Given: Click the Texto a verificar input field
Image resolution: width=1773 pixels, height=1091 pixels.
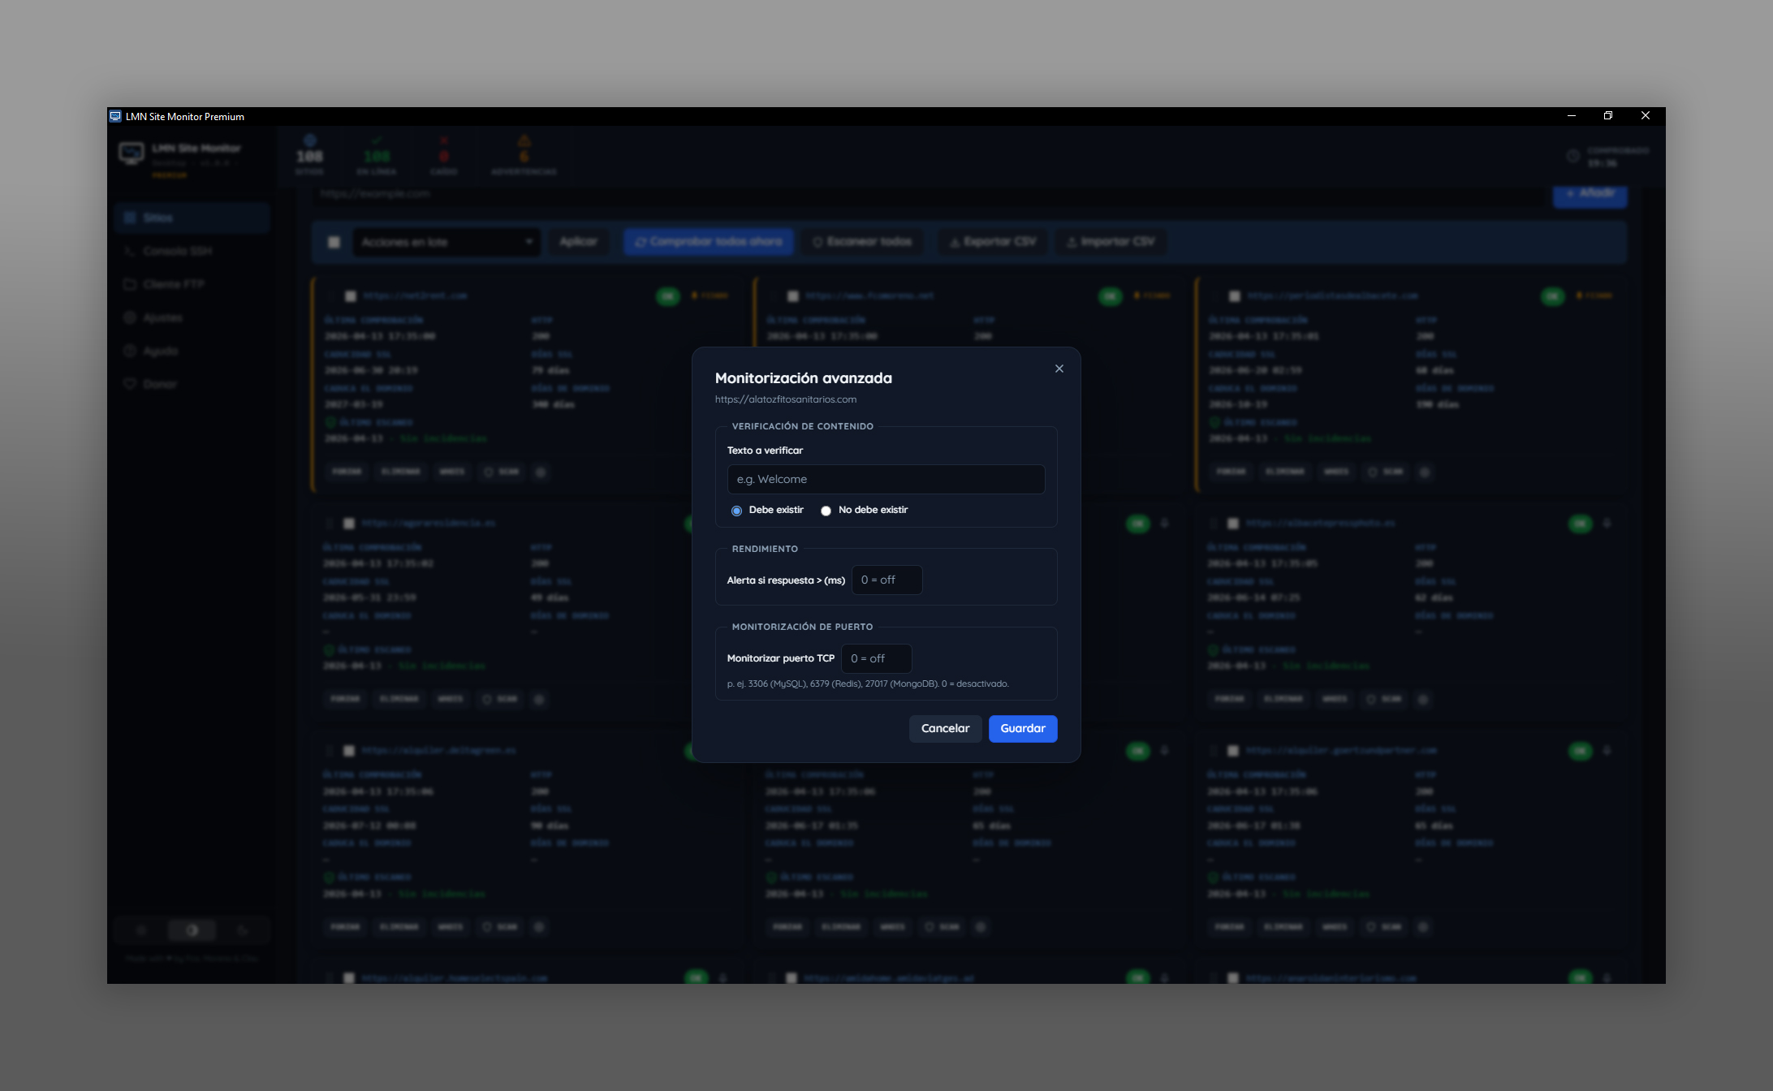Looking at the screenshot, I should [x=885, y=479].
